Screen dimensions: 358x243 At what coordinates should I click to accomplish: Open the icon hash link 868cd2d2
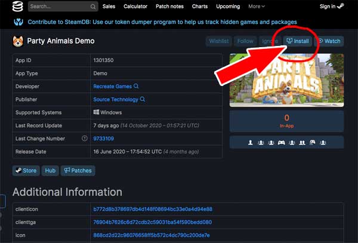tap(152, 235)
